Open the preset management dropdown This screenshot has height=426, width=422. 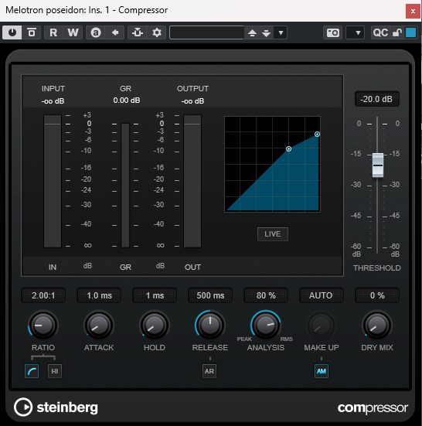[x=281, y=33]
